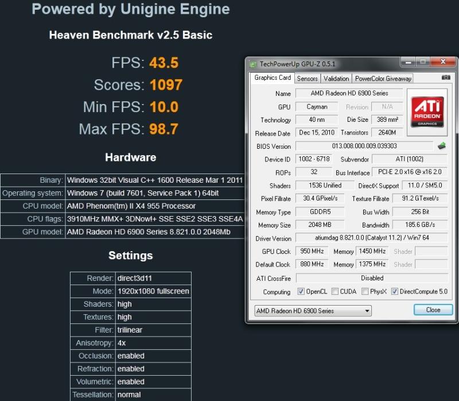Click the Bus Interface PCI-E value

410,172
